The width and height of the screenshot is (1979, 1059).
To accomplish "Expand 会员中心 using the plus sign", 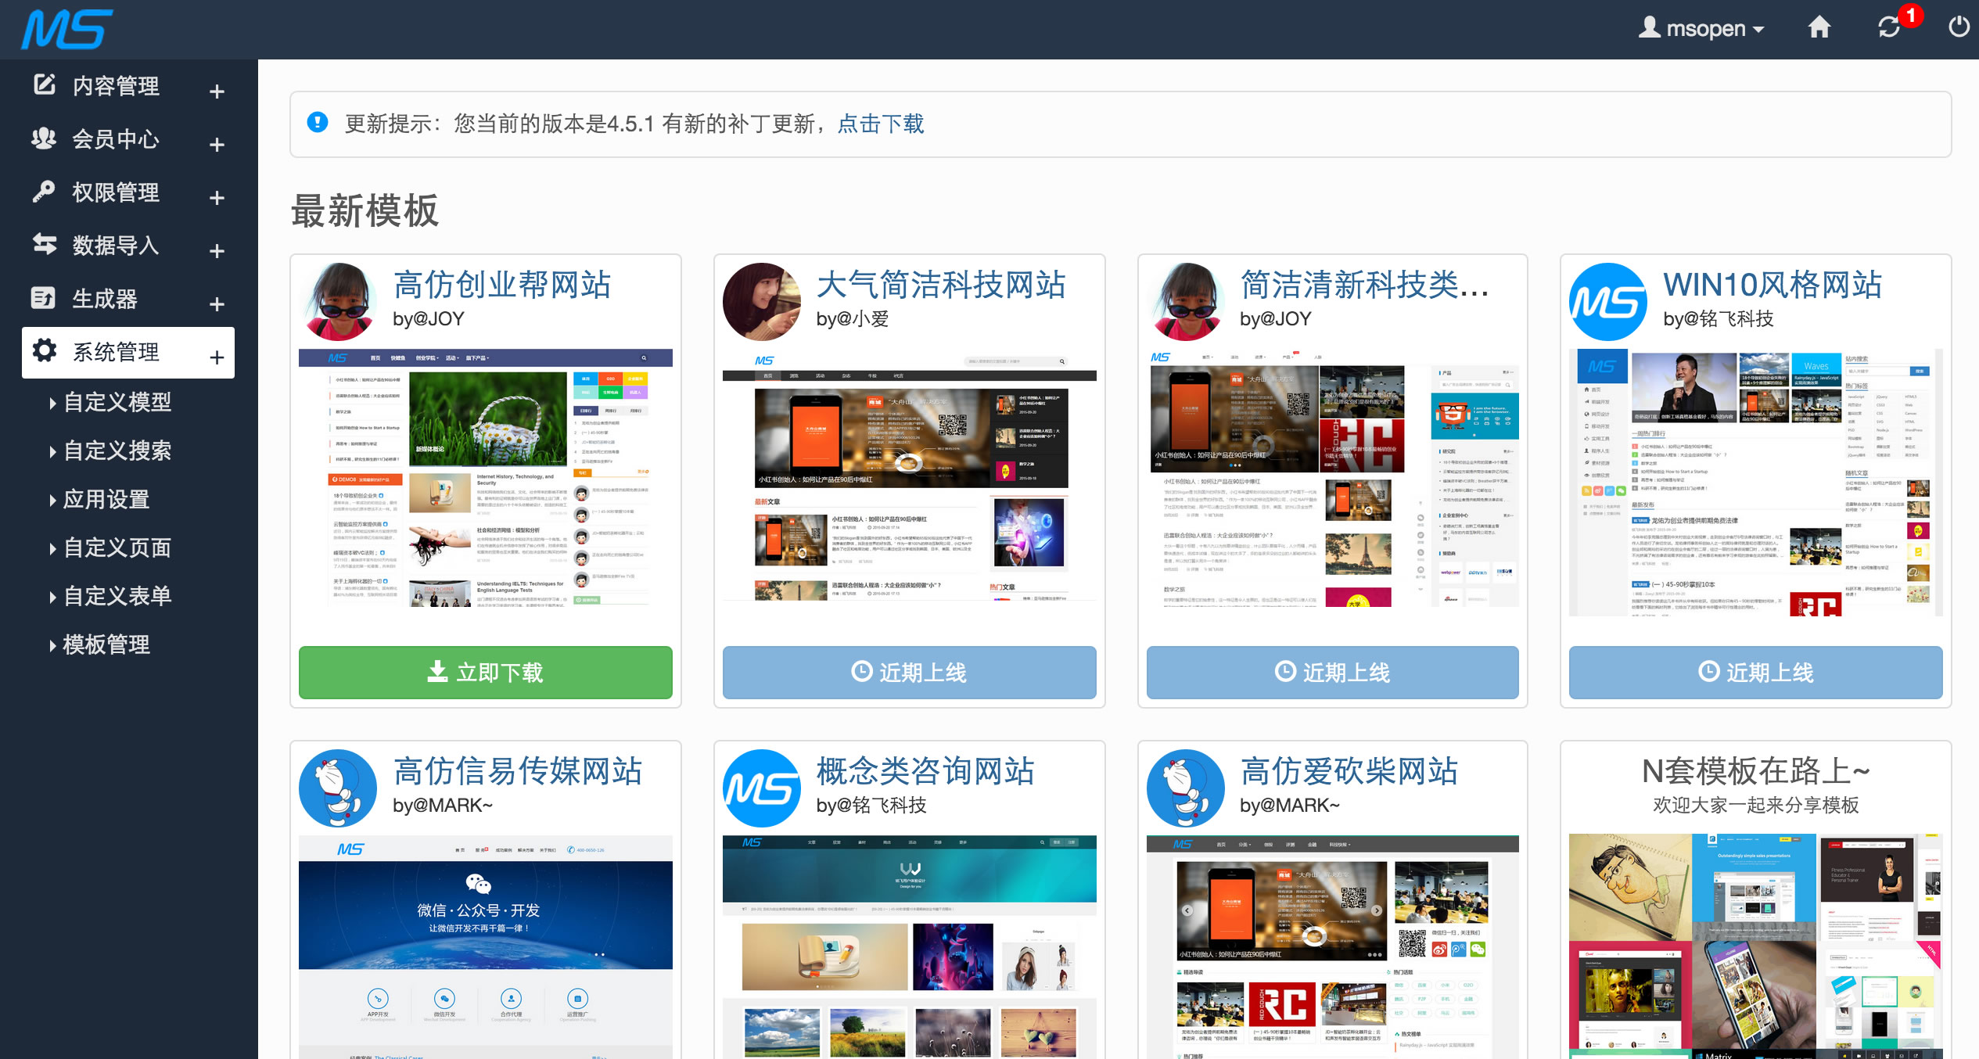I will click(x=217, y=144).
